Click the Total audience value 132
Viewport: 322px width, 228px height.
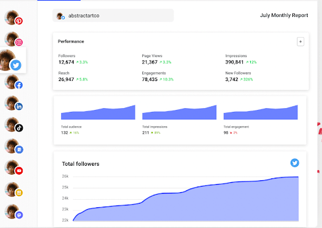(64, 133)
